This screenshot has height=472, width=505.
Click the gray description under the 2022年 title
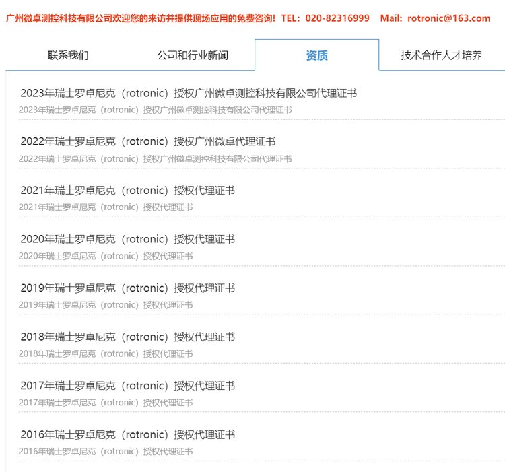[x=156, y=159]
